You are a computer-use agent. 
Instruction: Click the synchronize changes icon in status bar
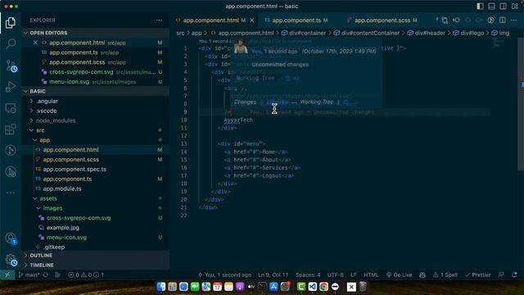click(x=46, y=275)
